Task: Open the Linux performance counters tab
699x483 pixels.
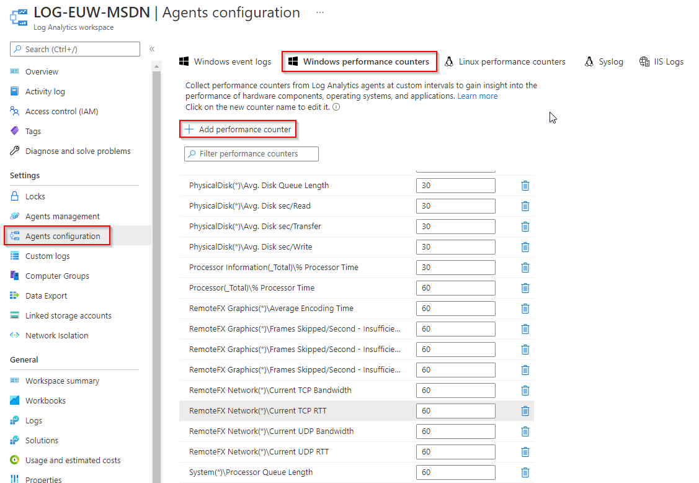Action: tap(505, 61)
